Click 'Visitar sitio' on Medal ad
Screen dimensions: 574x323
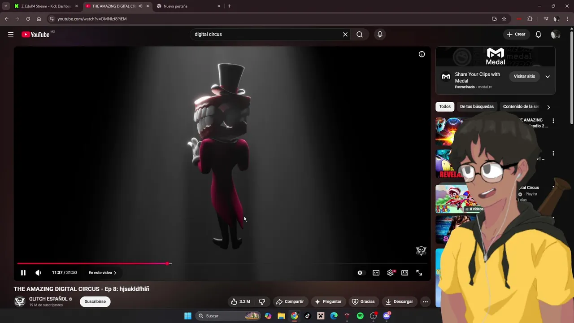524,77
